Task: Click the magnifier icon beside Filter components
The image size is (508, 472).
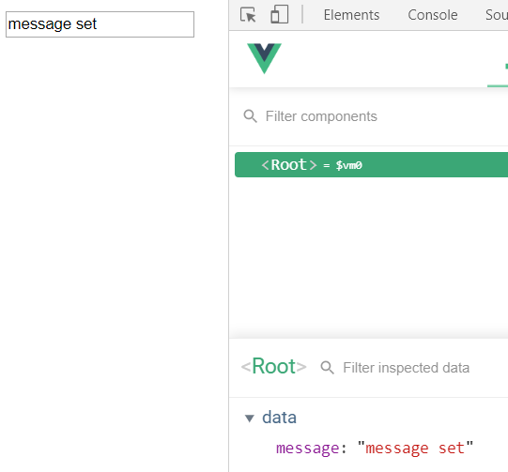Action: (x=250, y=116)
